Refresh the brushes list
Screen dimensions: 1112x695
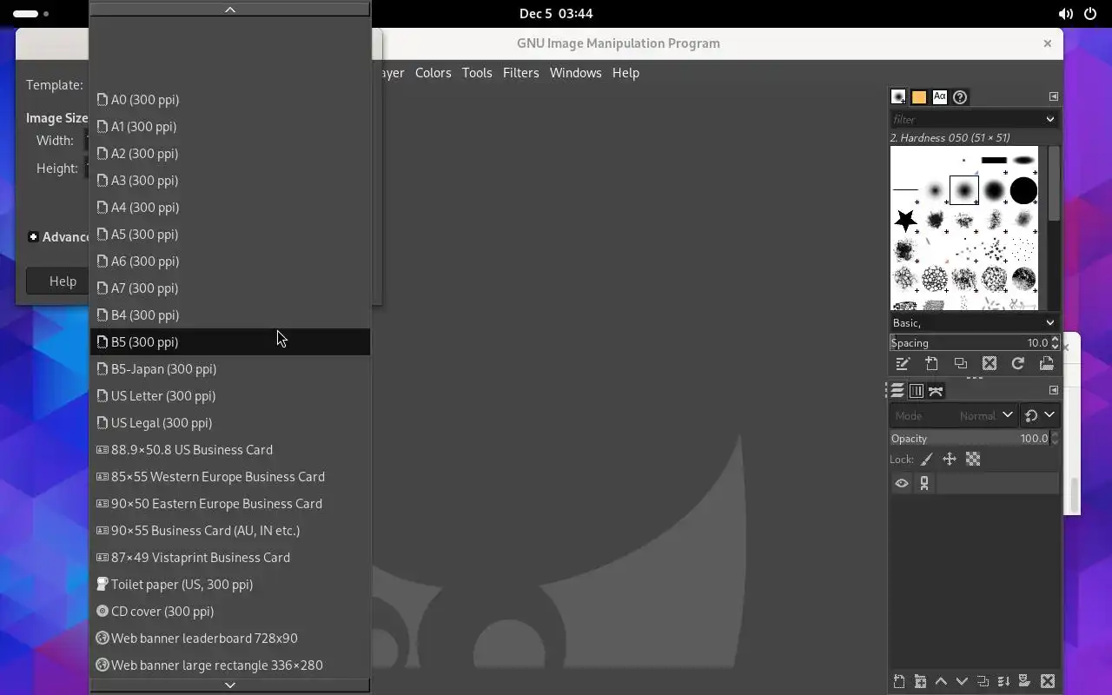click(1017, 364)
